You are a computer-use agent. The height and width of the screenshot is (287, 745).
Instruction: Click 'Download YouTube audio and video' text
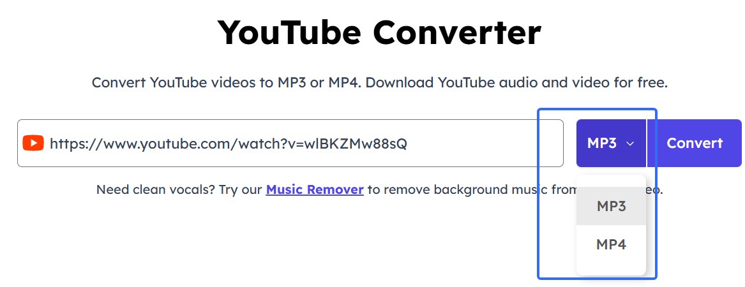pyautogui.click(x=501, y=82)
